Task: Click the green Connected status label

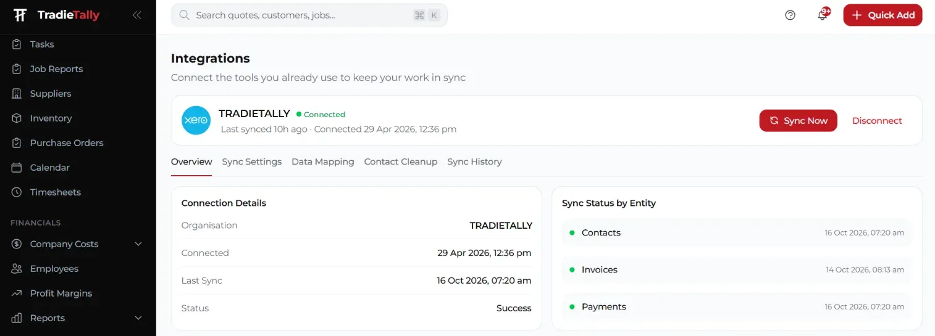Action: pyautogui.click(x=321, y=115)
